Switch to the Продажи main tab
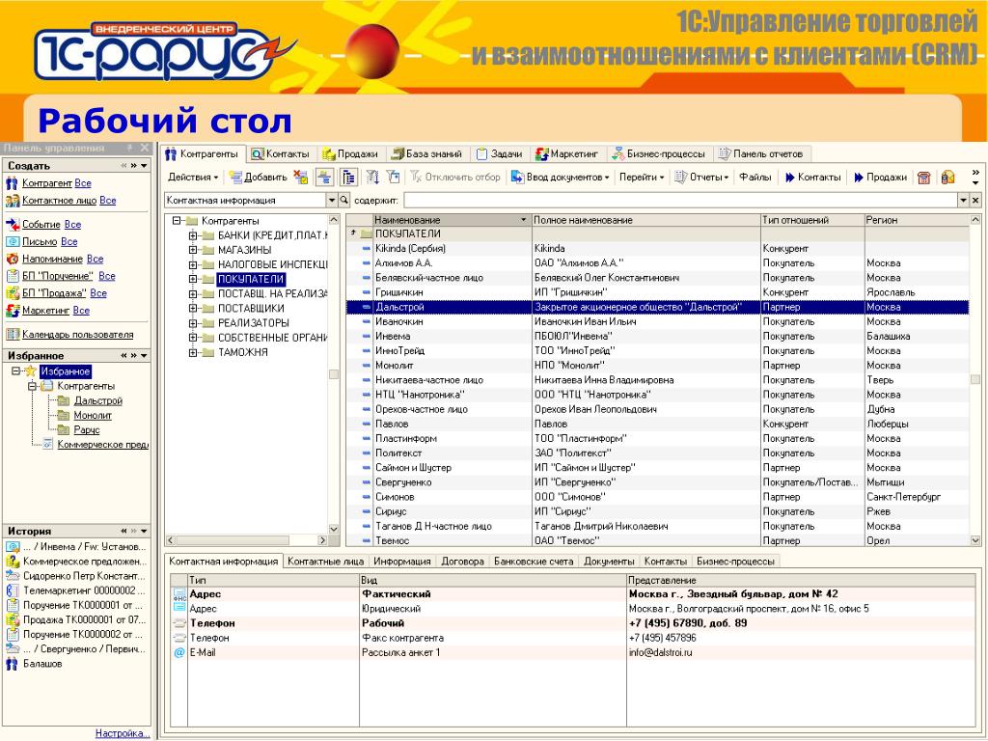This screenshot has width=988, height=741. point(349,153)
